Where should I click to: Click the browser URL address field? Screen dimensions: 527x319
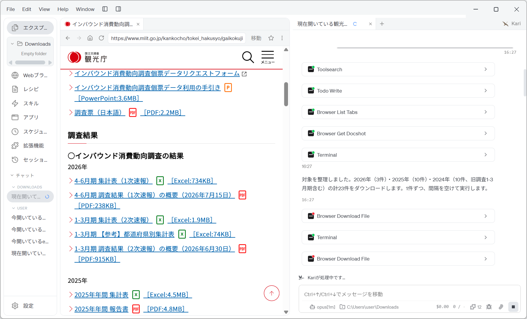(x=177, y=38)
